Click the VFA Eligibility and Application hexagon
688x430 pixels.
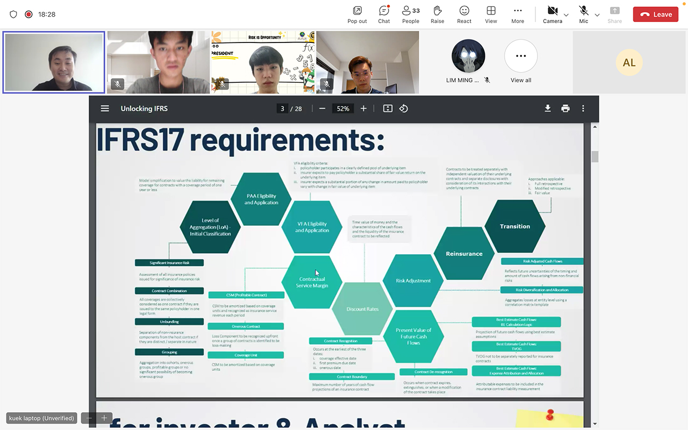pos(312,227)
